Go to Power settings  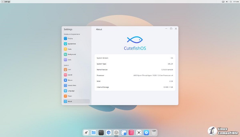click(x=70, y=96)
